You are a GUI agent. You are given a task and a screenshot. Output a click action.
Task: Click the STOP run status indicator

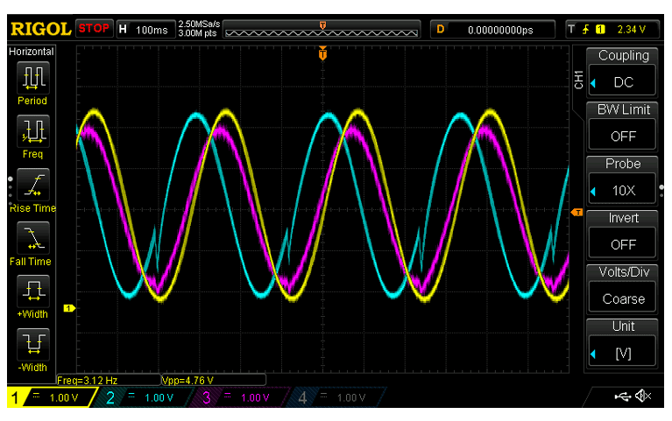(x=95, y=28)
